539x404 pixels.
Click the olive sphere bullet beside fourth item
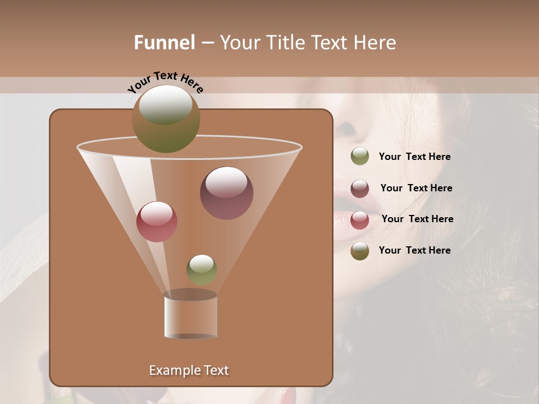[x=359, y=250]
